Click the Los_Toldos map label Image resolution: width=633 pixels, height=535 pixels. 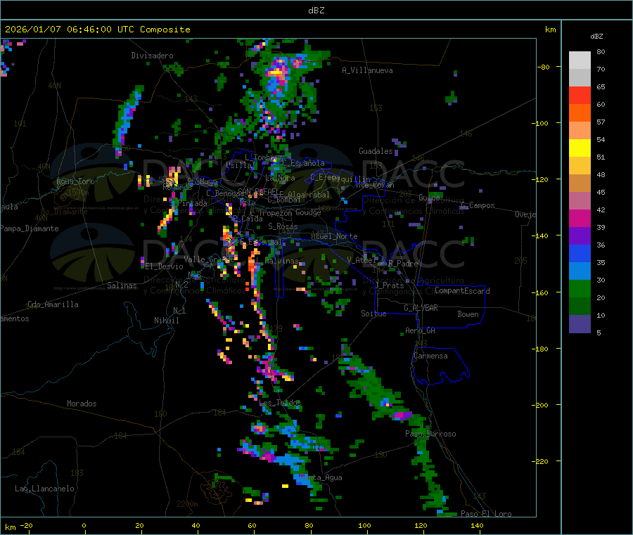pos(280,403)
